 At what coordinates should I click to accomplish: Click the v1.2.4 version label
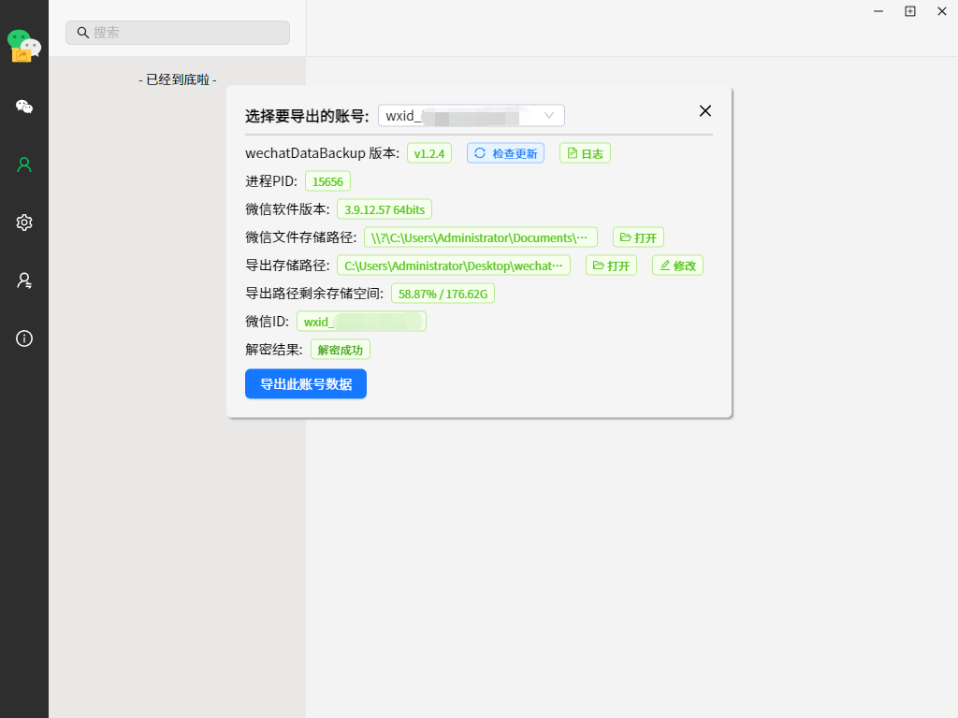coord(428,152)
